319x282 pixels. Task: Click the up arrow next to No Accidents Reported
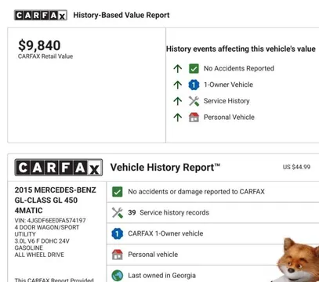(x=178, y=69)
